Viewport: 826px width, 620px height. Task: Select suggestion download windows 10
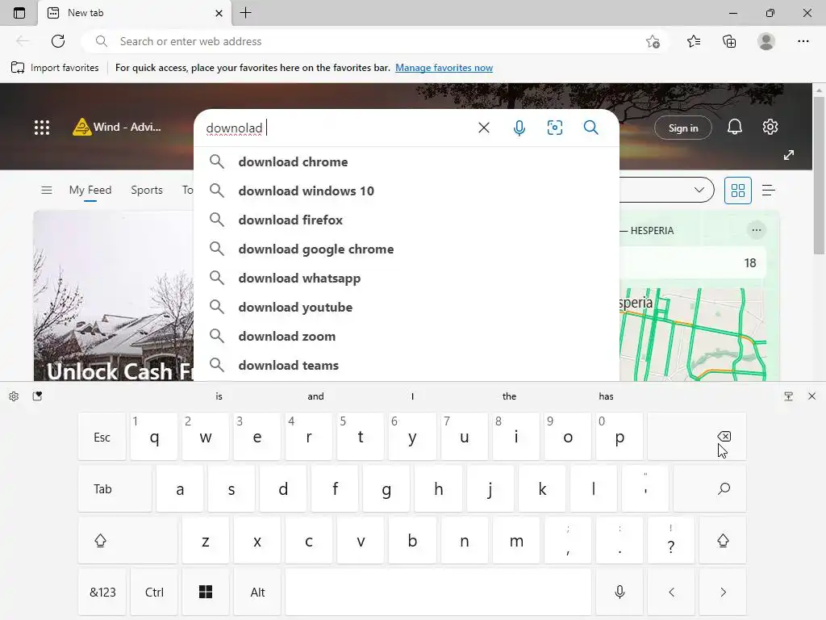407,191
